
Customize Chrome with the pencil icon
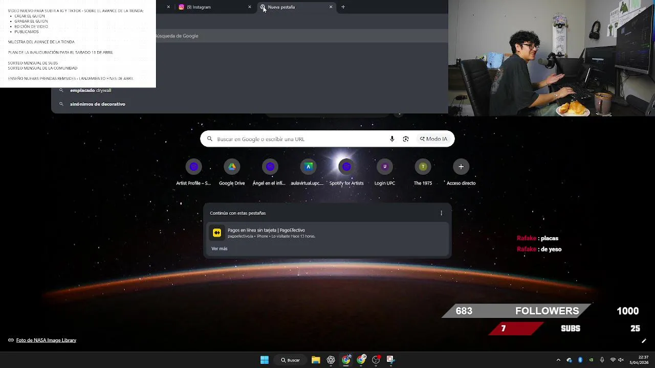[644, 341]
